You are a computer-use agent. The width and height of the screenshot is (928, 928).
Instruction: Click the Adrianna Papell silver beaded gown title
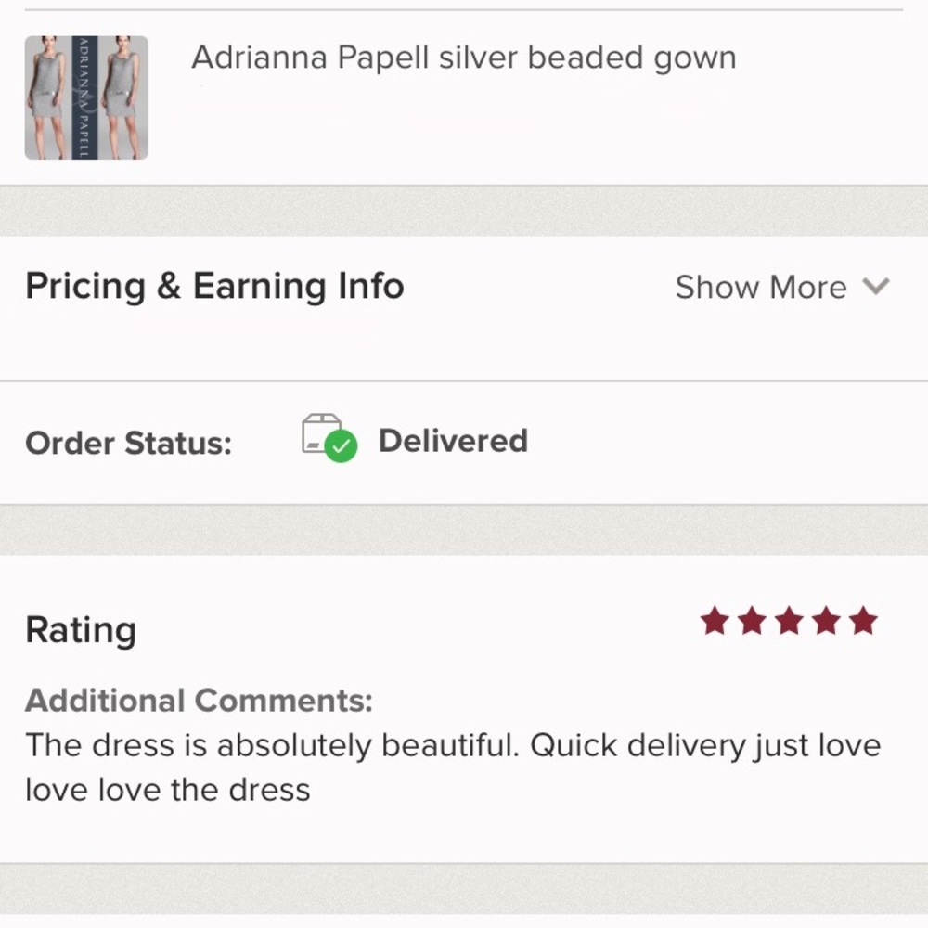(x=463, y=58)
